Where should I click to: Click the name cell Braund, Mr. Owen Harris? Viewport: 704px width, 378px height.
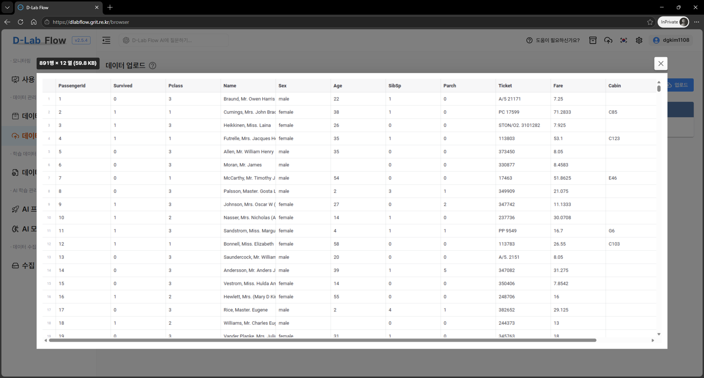[248, 99]
